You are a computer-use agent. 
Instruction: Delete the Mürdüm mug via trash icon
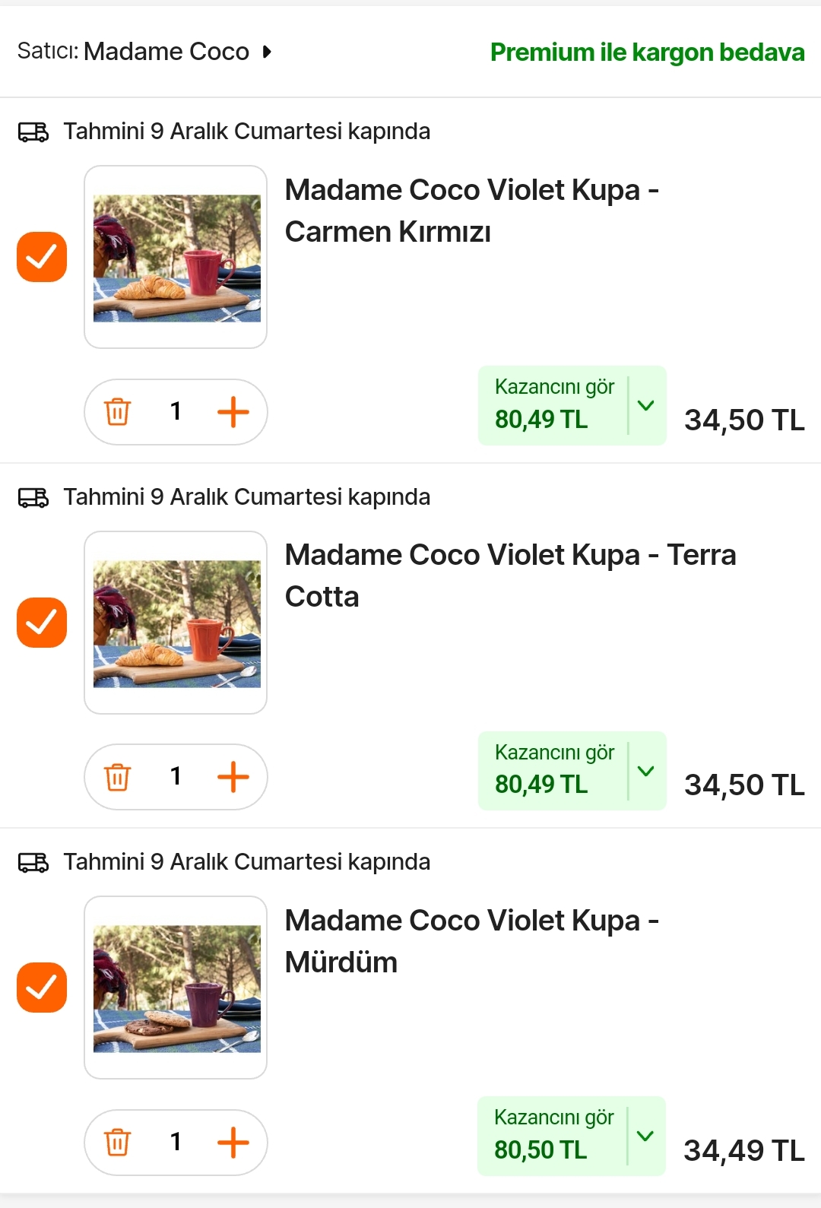pos(117,1142)
